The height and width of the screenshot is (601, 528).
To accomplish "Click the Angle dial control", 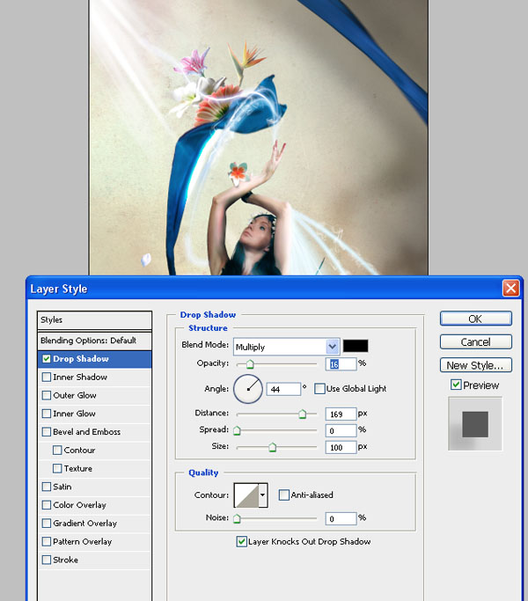I will (248, 389).
